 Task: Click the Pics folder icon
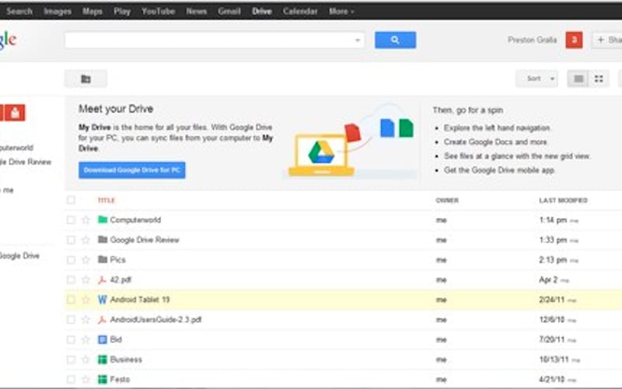point(103,260)
